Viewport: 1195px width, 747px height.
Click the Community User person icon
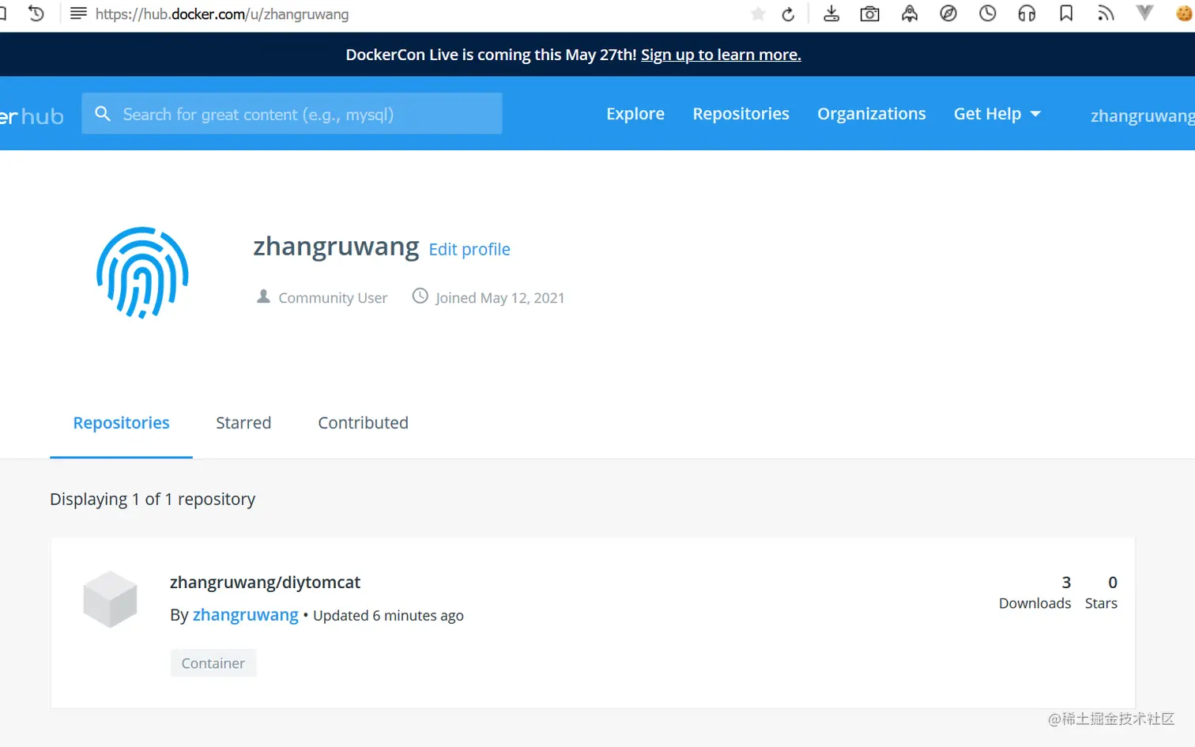tap(263, 296)
